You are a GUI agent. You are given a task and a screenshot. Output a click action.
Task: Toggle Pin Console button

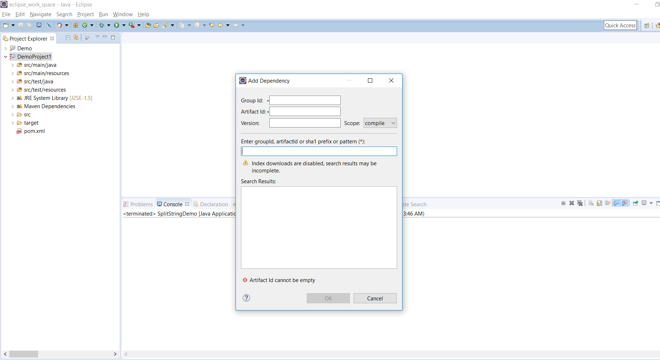(635, 203)
